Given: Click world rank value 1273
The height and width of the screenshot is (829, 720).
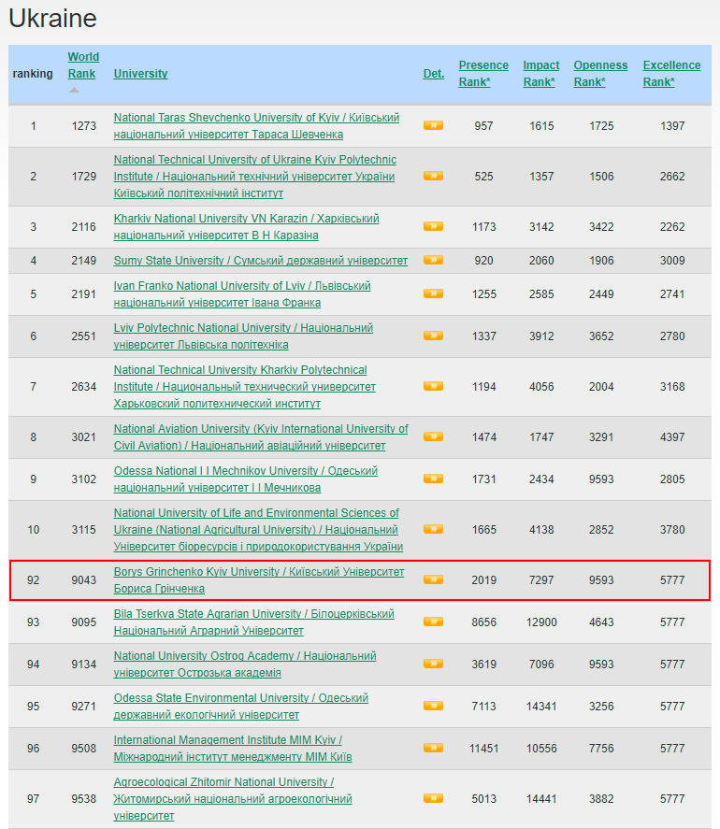Looking at the screenshot, I should pyautogui.click(x=84, y=126).
